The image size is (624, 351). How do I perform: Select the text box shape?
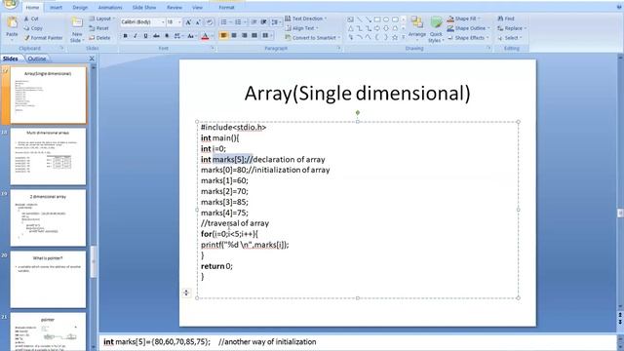[x=350, y=19]
